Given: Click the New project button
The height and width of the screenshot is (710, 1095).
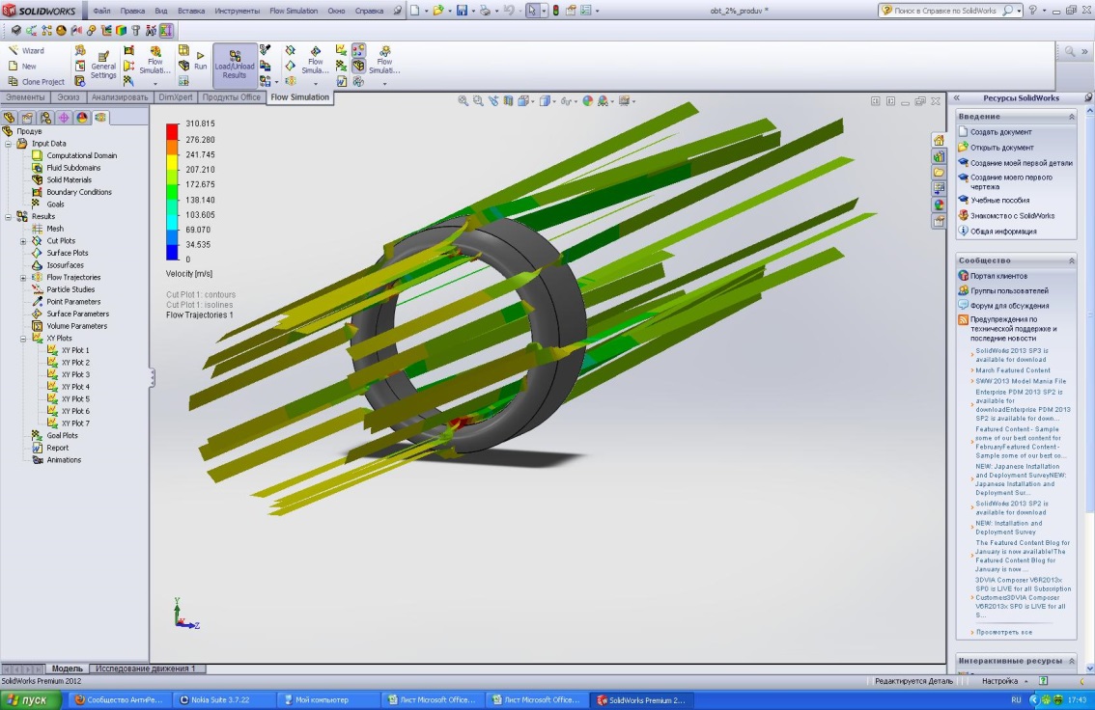Looking at the screenshot, I should point(22,66).
